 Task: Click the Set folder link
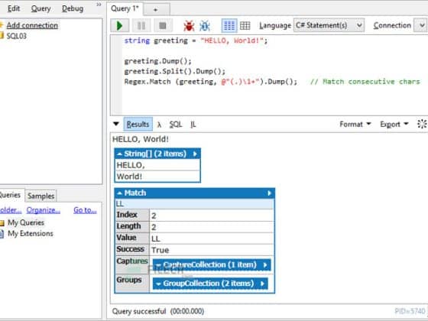coord(11,210)
